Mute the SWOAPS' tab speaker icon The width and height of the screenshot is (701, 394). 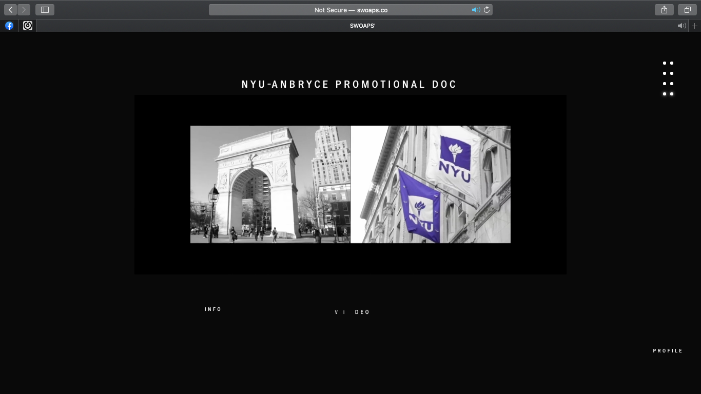tap(681, 26)
